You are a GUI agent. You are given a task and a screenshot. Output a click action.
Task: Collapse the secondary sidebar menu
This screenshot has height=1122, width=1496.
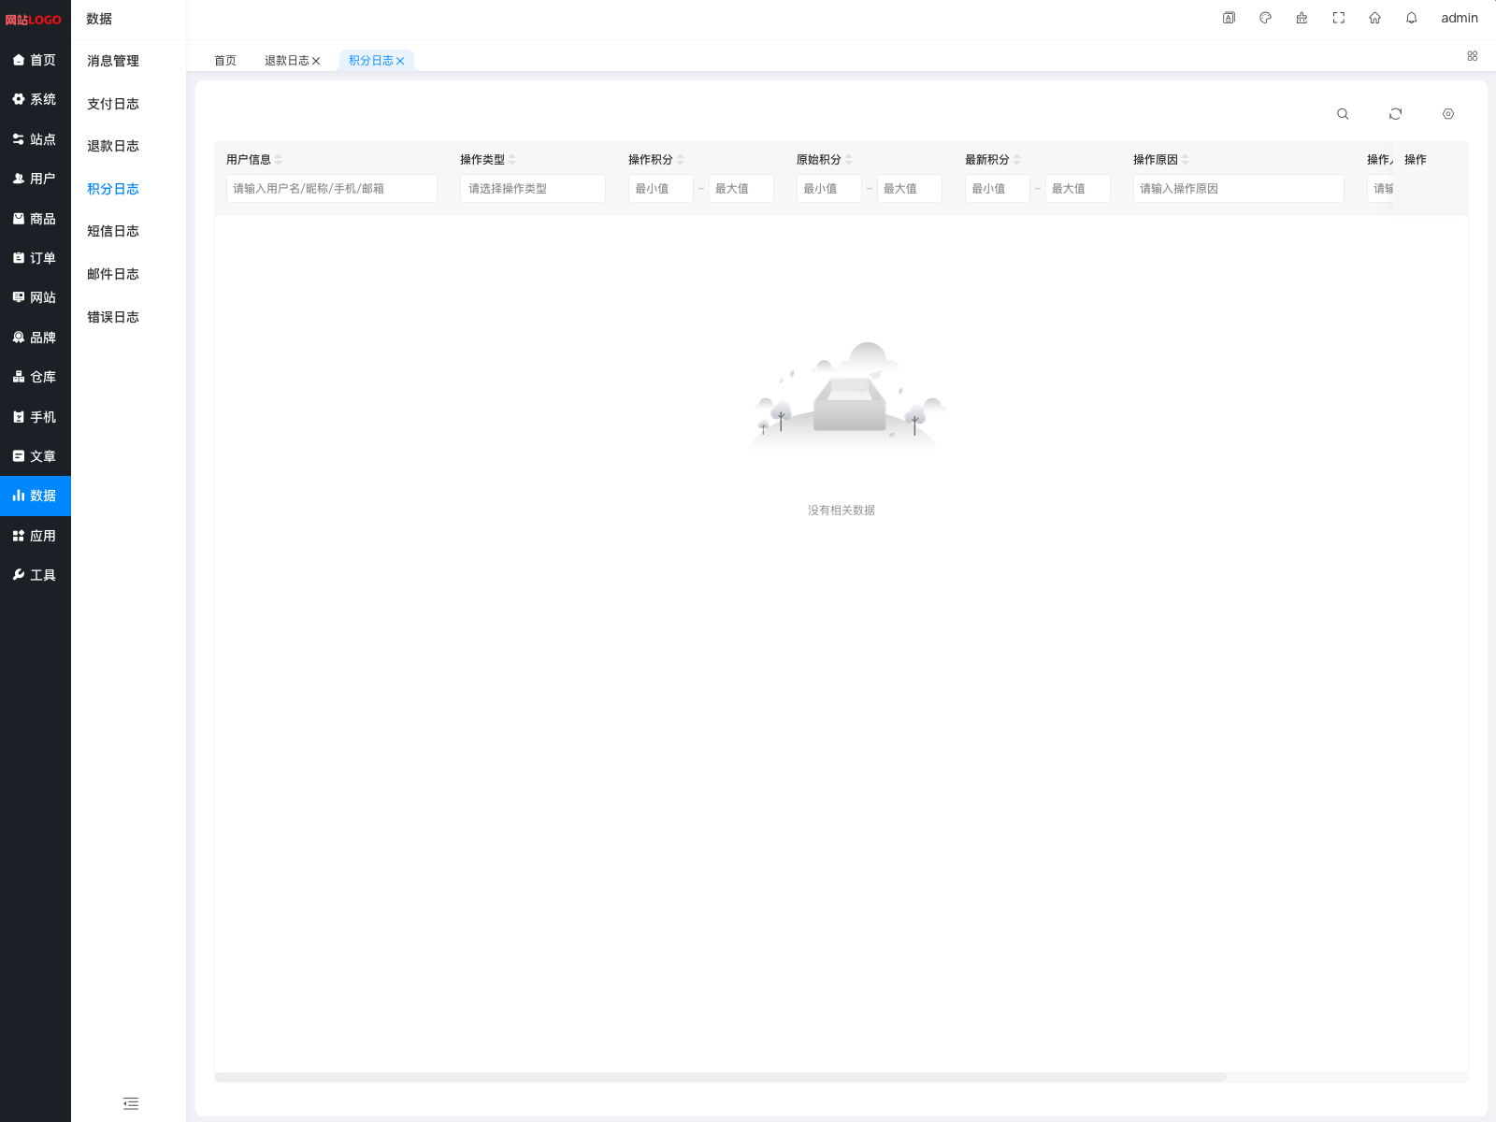(x=131, y=1103)
